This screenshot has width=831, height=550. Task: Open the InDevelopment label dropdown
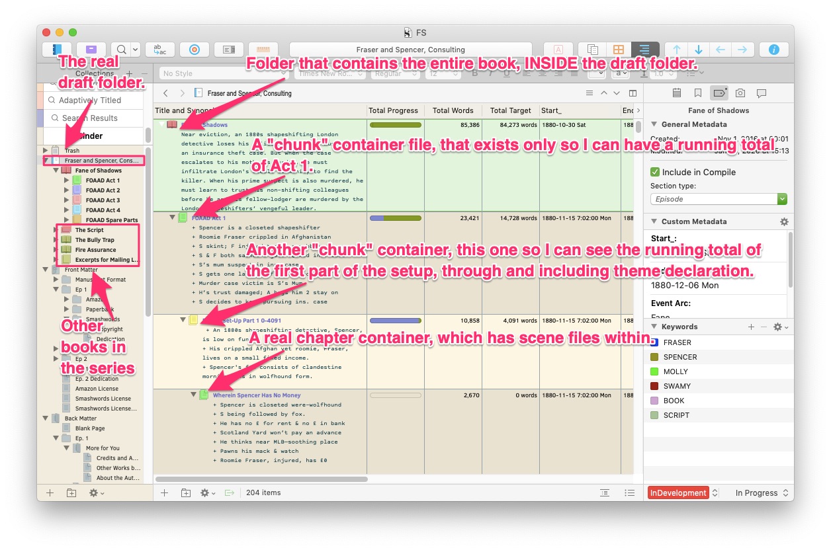click(x=683, y=492)
